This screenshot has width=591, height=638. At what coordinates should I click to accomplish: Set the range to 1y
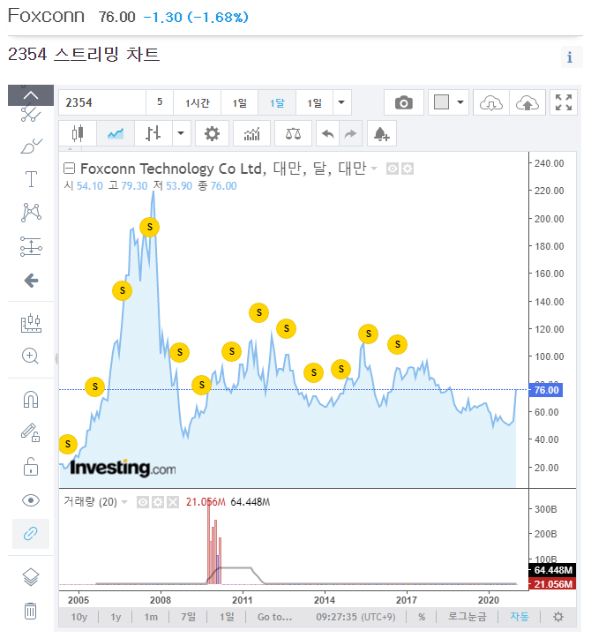pos(116,617)
